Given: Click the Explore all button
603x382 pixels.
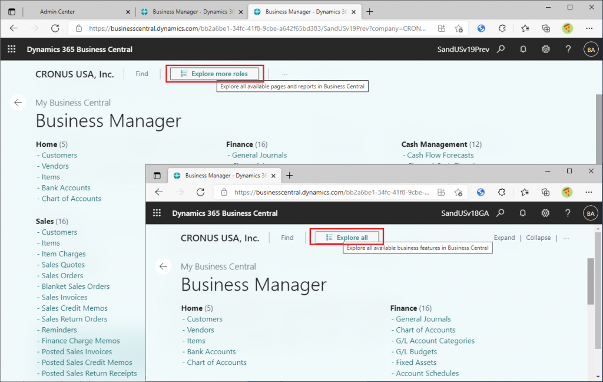Looking at the screenshot, I should [347, 237].
